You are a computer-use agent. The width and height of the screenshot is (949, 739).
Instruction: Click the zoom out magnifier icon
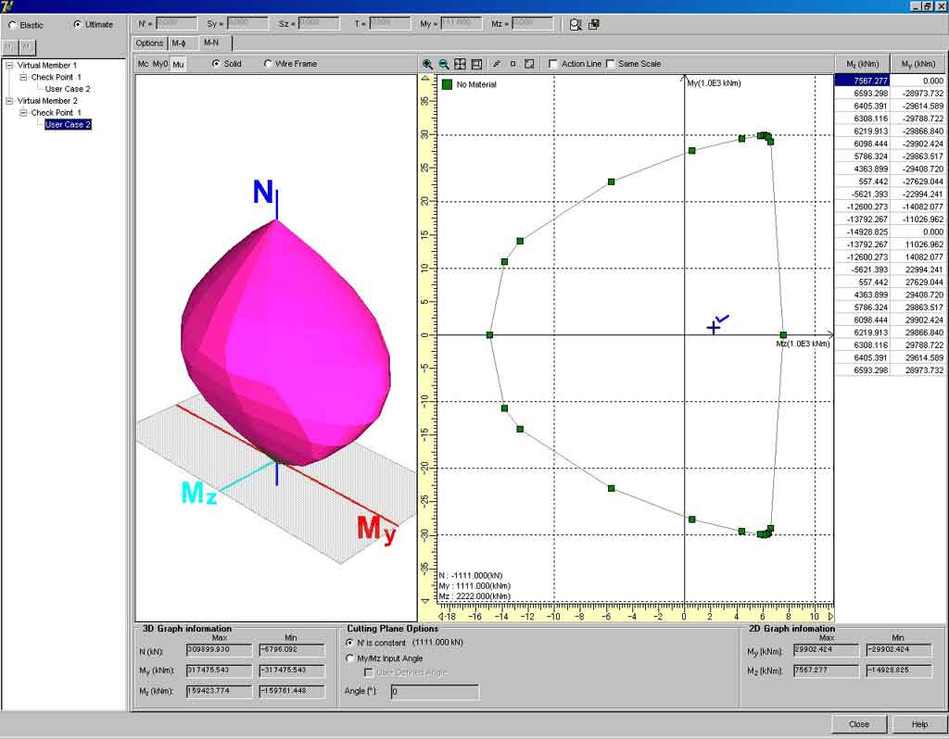(444, 64)
